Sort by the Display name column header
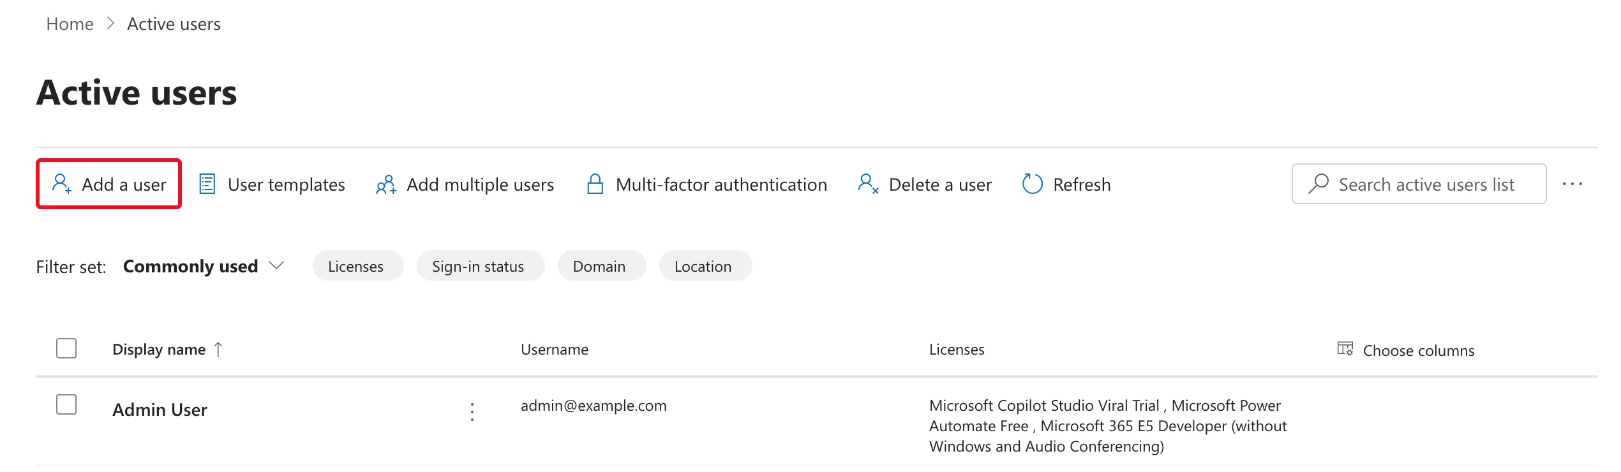Image resolution: width=1621 pixels, height=472 pixels. [159, 350]
